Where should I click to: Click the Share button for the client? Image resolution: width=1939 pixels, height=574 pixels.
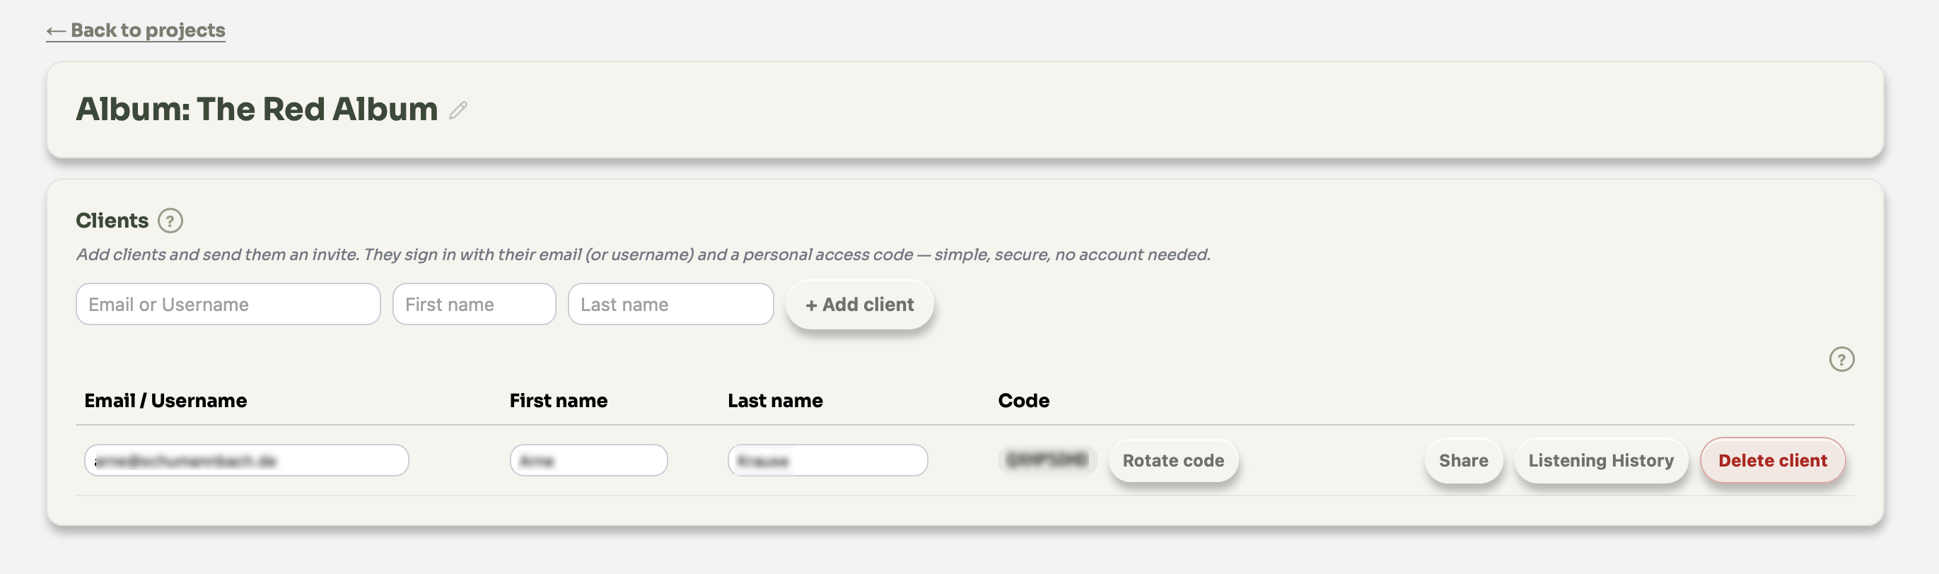(x=1463, y=460)
